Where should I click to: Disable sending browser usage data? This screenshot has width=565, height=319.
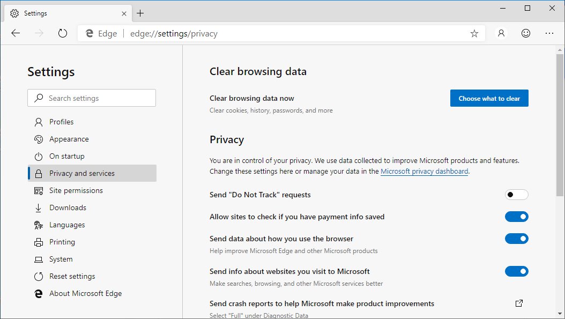click(x=516, y=239)
